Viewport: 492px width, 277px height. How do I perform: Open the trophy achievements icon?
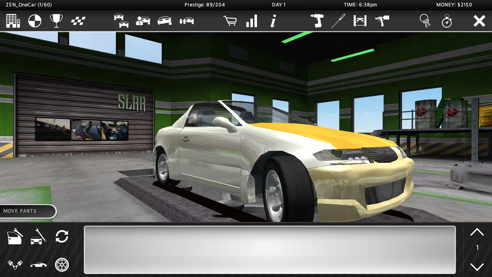[56, 21]
